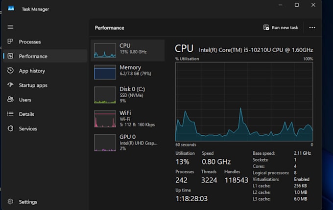Viewport: 333px width, 210px height.
Task: Click the Utilisation 13% value
Action: pos(182,162)
